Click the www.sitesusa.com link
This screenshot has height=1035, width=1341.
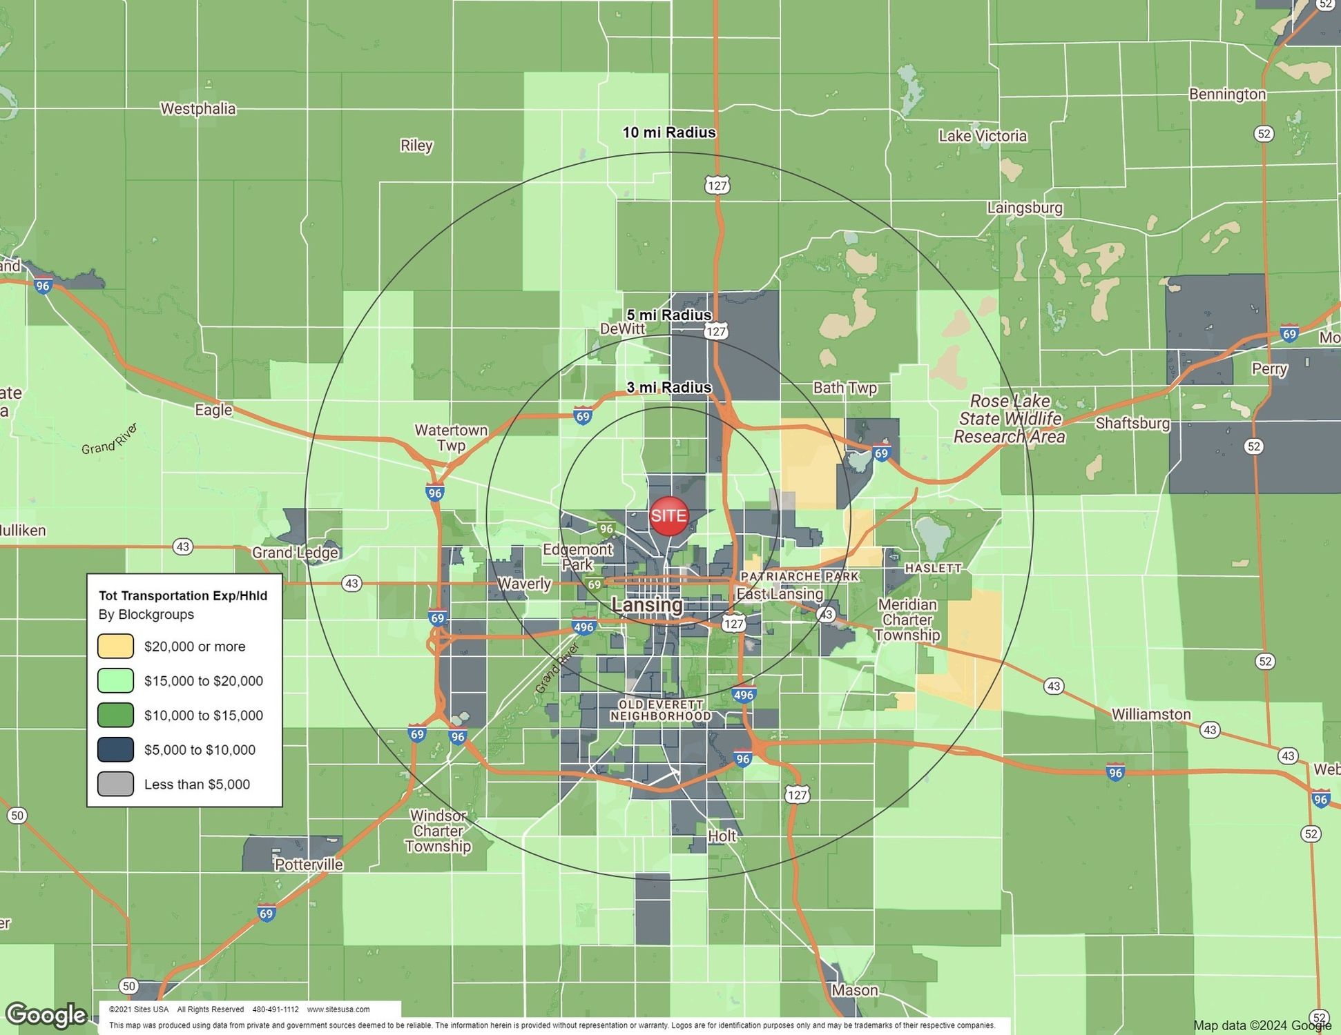[338, 1009]
